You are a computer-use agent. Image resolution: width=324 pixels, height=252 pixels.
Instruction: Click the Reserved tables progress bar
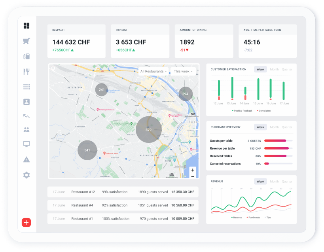click(279, 156)
